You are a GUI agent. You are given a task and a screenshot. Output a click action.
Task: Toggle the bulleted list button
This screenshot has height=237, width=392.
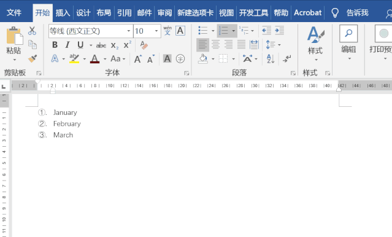tap(203, 31)
